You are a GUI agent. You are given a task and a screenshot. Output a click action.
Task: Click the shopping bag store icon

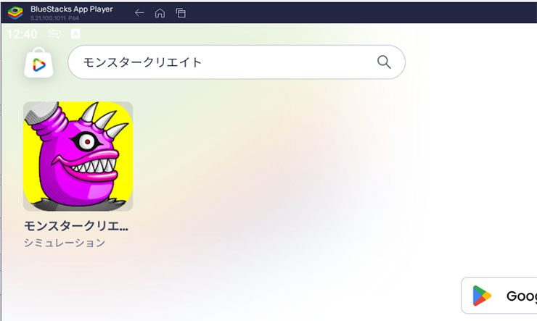click(38, 63)
